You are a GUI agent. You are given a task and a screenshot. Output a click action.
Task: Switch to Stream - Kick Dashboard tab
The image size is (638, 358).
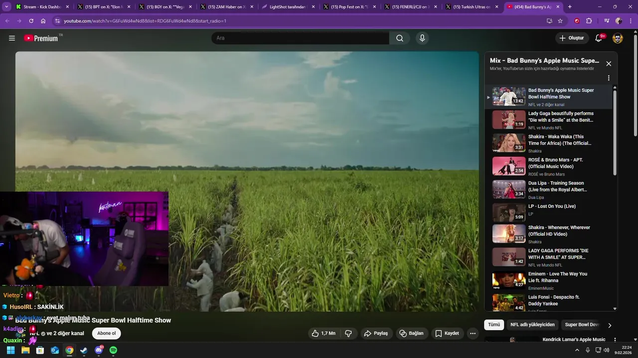click(x=42, y=7)
